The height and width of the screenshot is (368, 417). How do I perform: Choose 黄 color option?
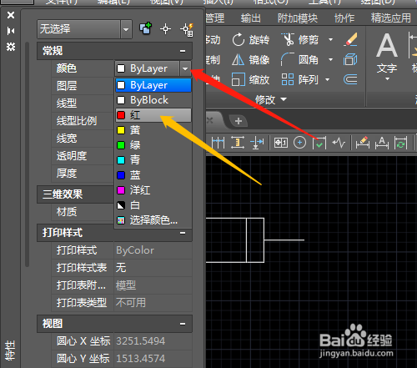[153, 130]
